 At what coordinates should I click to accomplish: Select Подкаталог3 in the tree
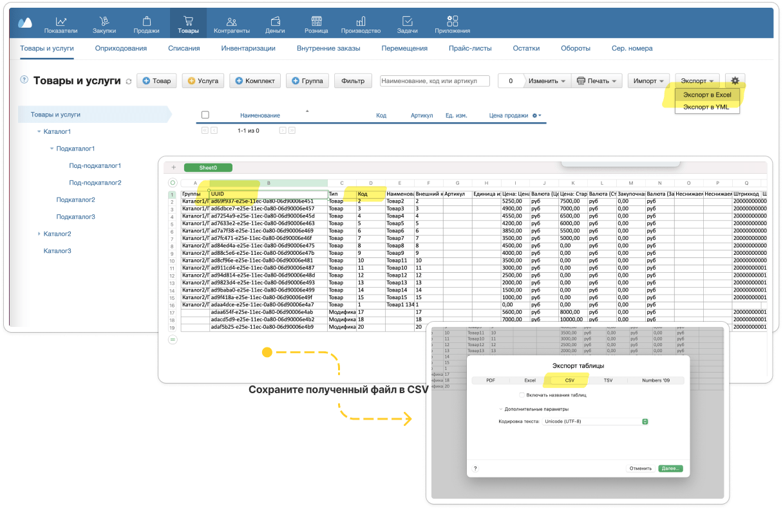click(75, 217)
